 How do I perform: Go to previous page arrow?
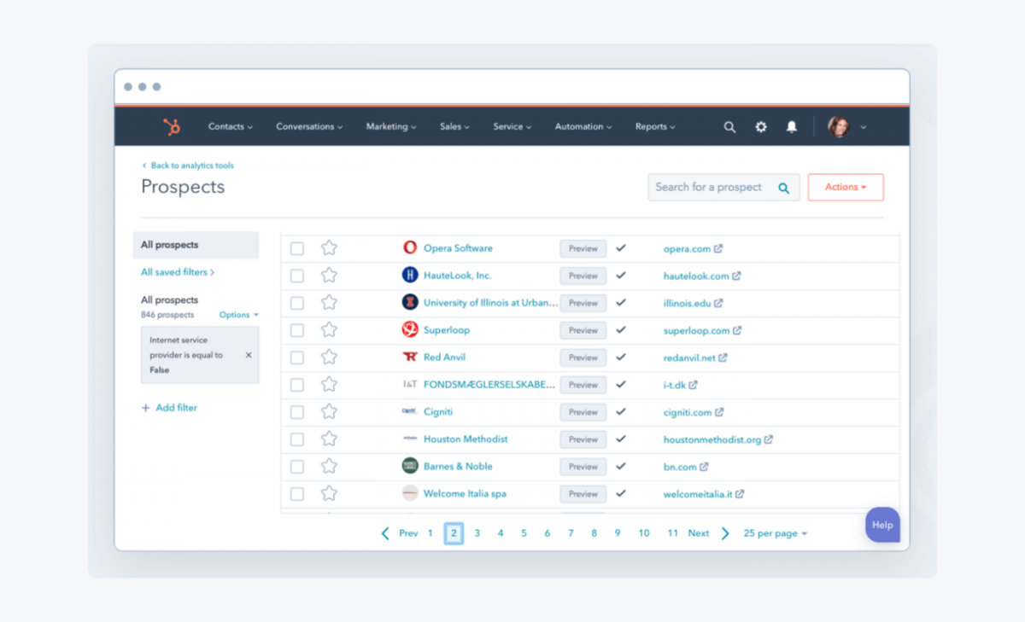[x=385, y=533]
